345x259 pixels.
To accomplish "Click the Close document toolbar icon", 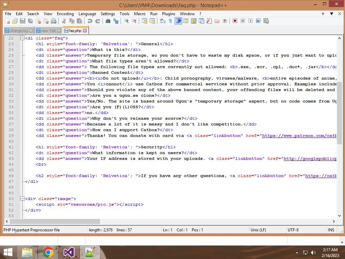I will pyautogui.click(x=38, y=21).
